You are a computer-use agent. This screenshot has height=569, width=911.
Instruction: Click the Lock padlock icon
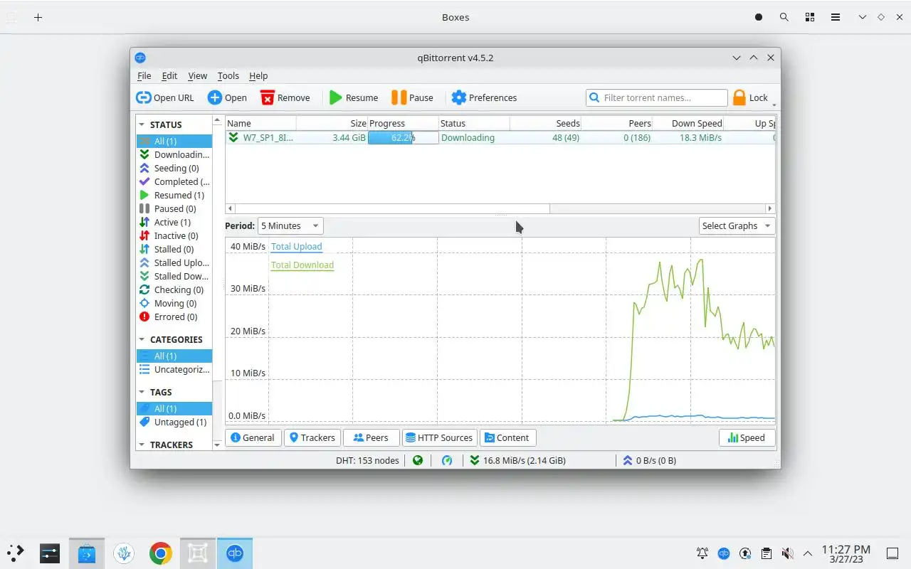pyautogui.click(x=739, y=97)
